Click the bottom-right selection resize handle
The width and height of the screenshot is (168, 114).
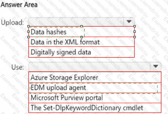click(135, 37)
